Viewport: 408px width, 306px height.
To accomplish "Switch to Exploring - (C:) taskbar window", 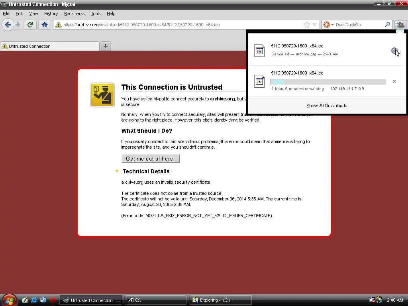I will [221, 300].
